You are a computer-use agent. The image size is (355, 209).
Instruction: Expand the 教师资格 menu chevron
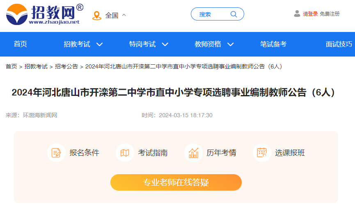(231, 44)
